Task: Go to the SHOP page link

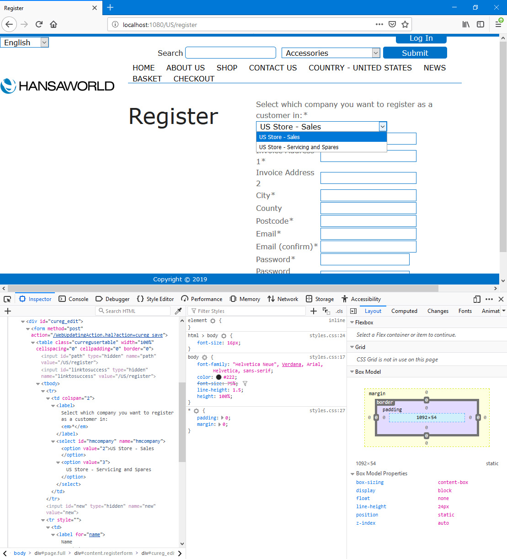Action: pyautogui.click(x=227, y=68)
